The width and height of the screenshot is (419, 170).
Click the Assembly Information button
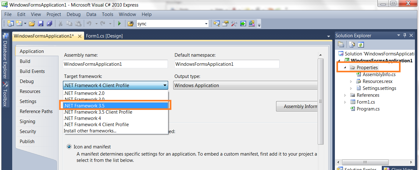(297, 106)
